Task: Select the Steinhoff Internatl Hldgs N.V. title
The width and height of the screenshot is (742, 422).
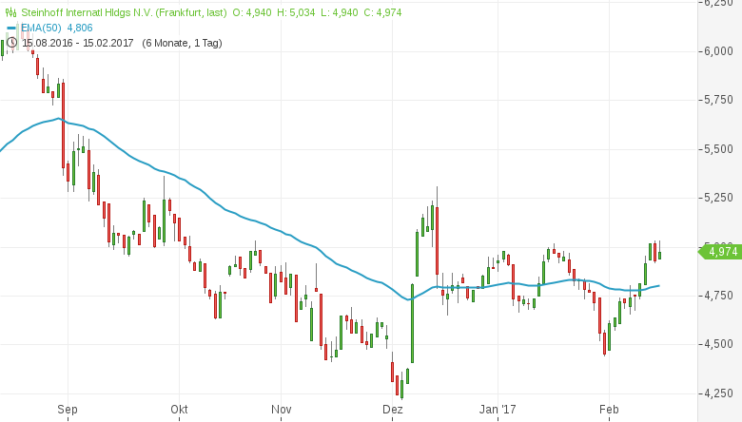Action: (x=124, y=12)
